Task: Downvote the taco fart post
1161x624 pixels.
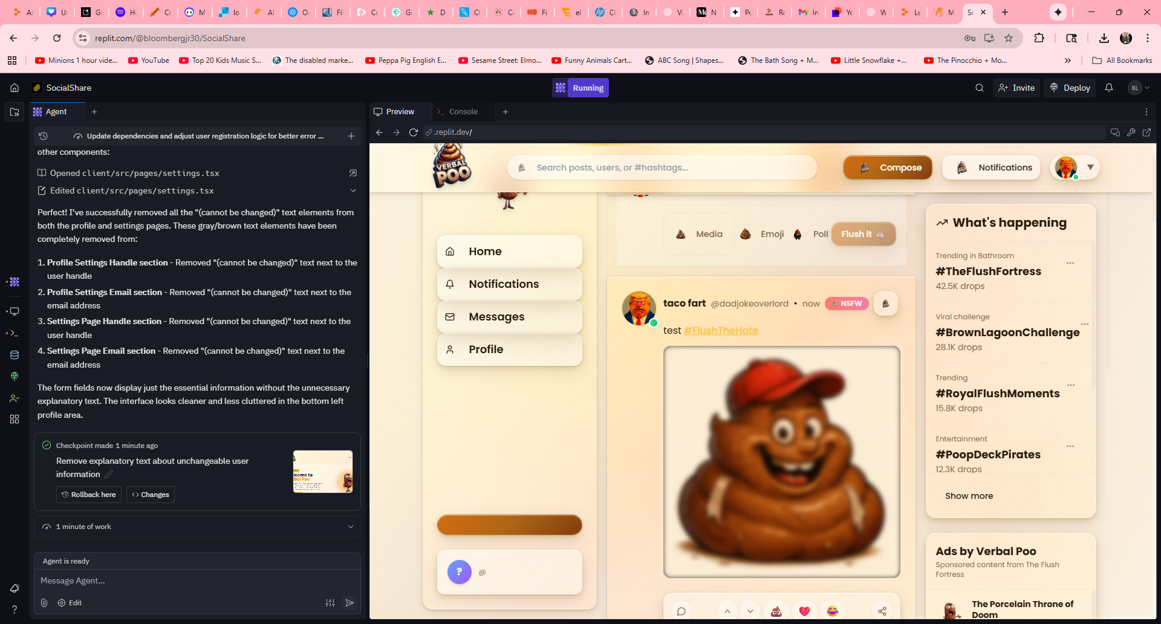Action: (750, 611)
